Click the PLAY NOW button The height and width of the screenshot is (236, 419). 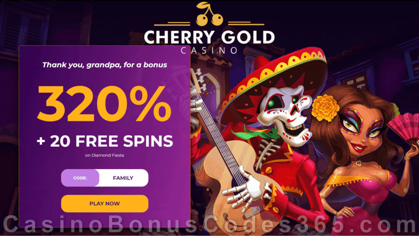point(104,204)
